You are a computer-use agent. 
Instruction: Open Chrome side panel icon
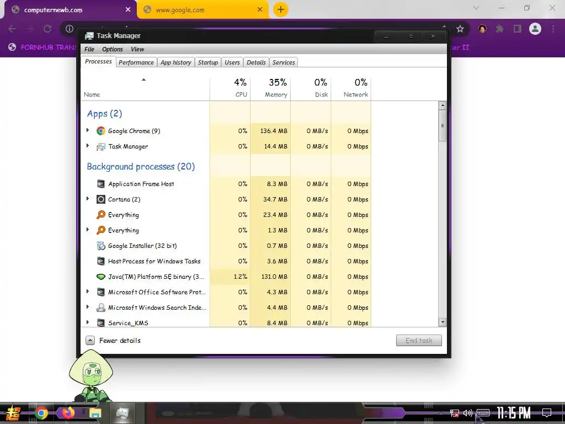pos(518,29)
